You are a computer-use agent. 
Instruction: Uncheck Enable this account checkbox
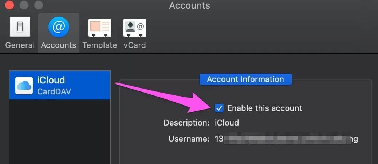coord(219,108)
